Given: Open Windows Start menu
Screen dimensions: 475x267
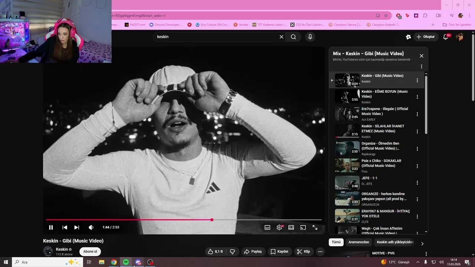Looking at the screenshot, I should [6, 262].
